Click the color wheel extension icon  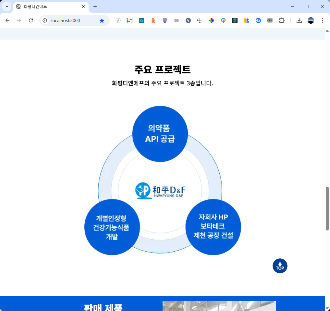pyautogui.click(x=212, y=20)
